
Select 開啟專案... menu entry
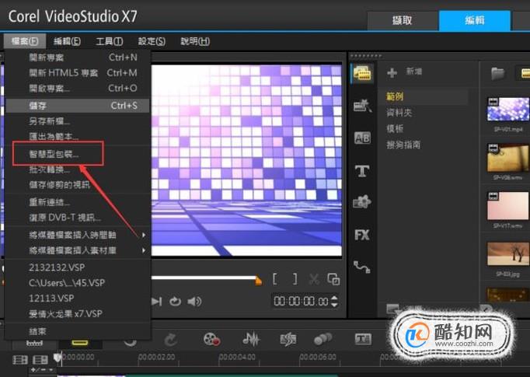78,89
